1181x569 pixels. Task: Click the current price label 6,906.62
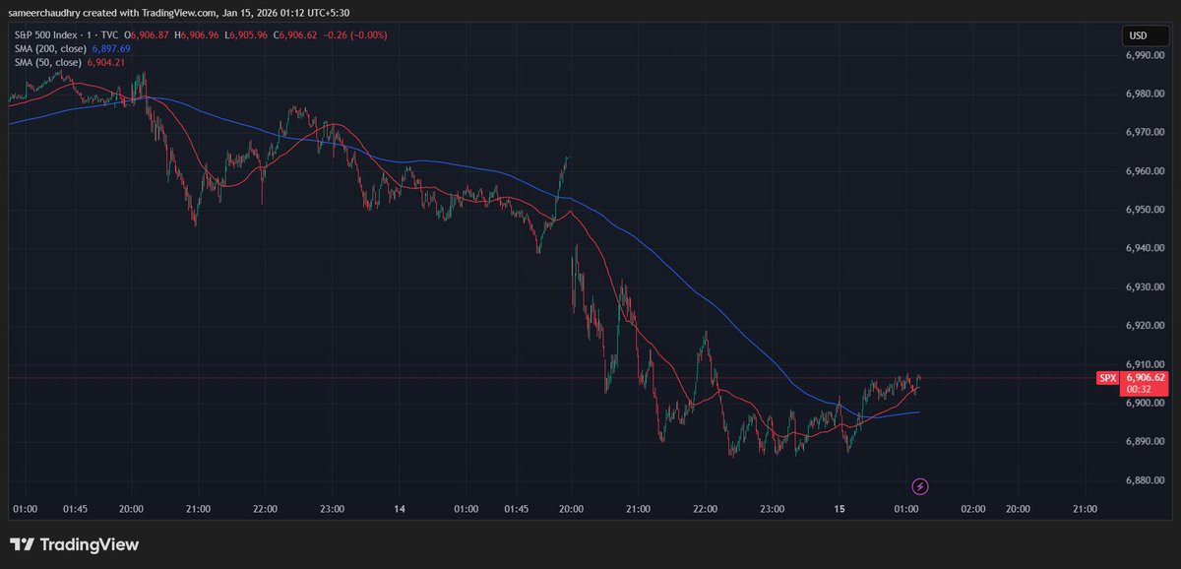point(1145,377)
